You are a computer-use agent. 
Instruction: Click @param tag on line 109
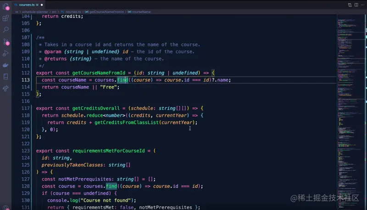tap(53, 51)
